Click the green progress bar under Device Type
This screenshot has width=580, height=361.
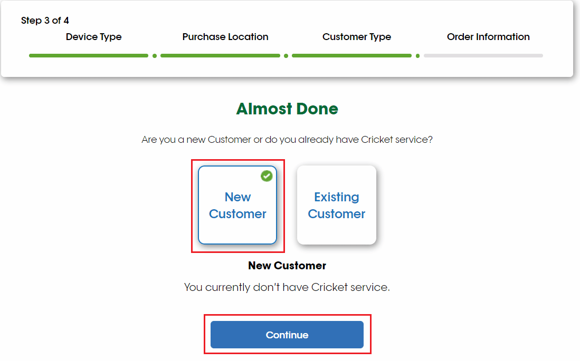click(89, 55)
